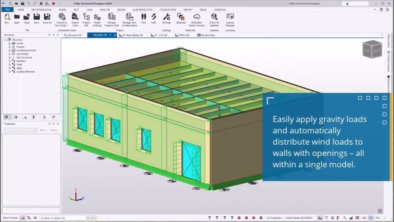Click the red record icon in quick access toolbar
The width and height of the screenshot is (394, 222).
tap(53, 3)
